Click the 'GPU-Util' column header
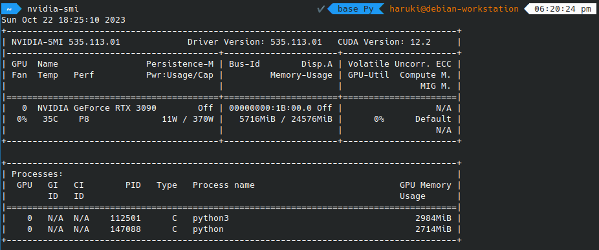The height and width of the screenshot is (250, 599). pos(368,75)
